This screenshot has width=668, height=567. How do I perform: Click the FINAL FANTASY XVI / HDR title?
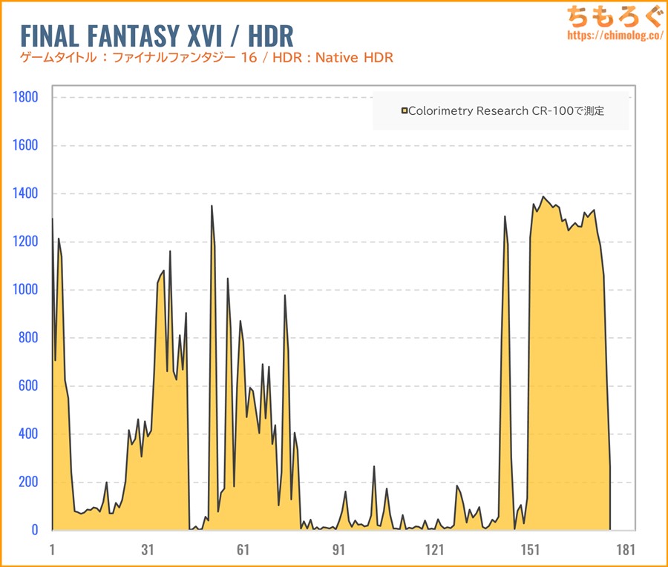click(x=157, y=35)
